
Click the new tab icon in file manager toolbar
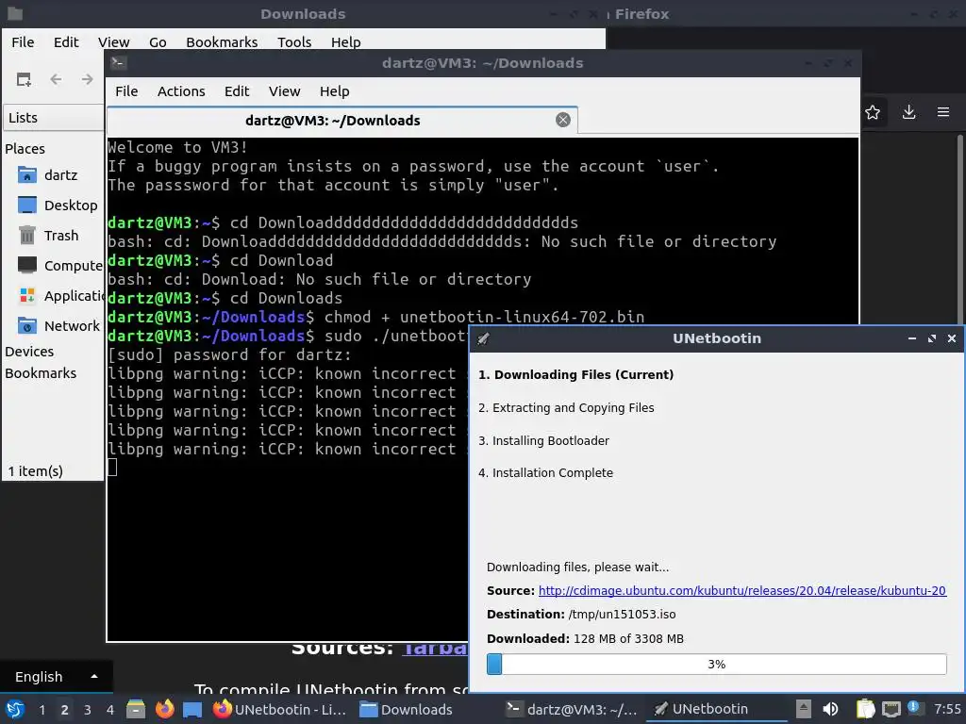click(24, 79)
